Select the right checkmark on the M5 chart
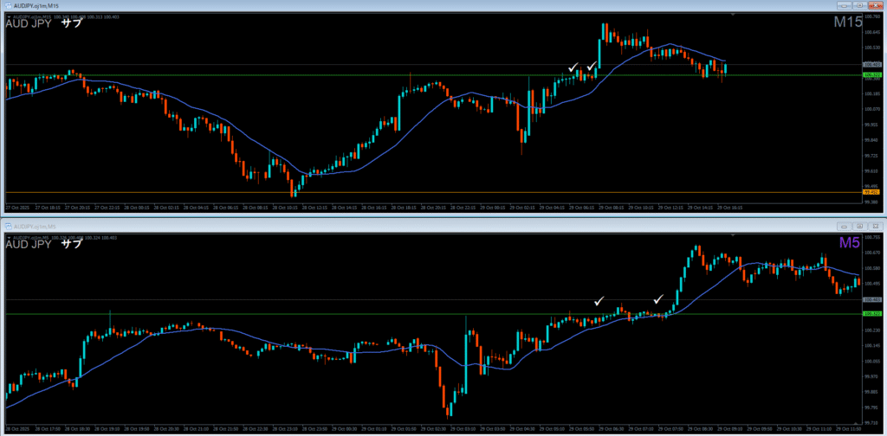 point(657,299)
